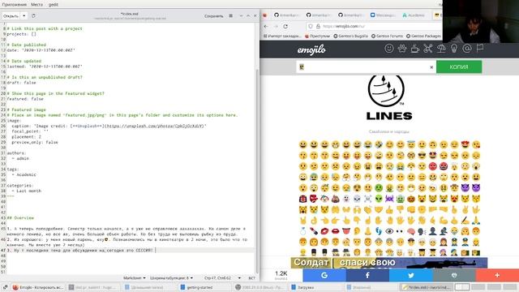Open the Приложения menu in top panel

coord(15,4)
